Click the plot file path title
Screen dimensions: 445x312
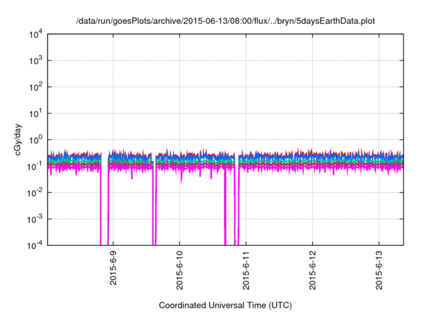225,21
